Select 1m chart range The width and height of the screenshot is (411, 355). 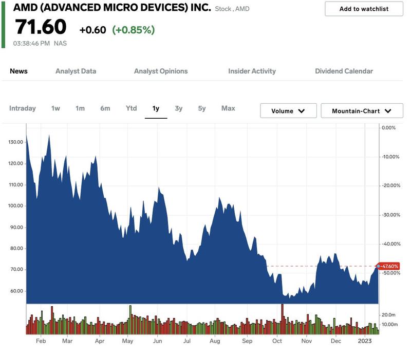[80, 108]
